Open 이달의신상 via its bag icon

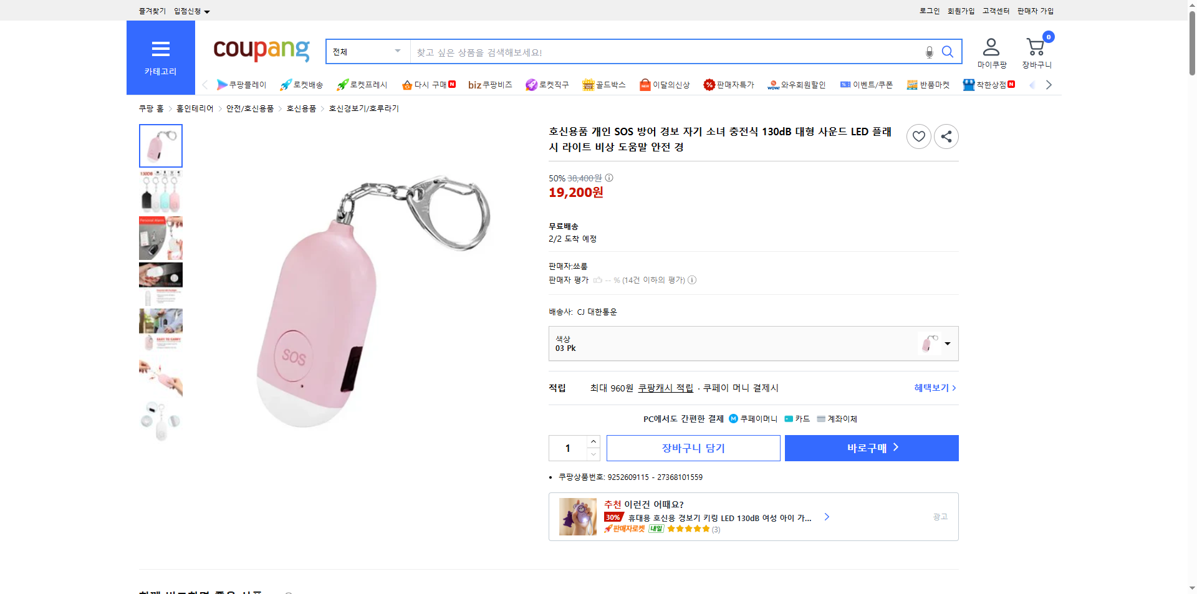(644, 84)
